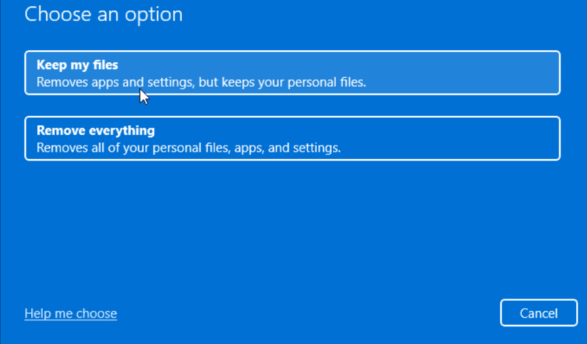Exit 'Choose an option' via Cancel
This screenshot has height=344, width=587.
(538, 313)
